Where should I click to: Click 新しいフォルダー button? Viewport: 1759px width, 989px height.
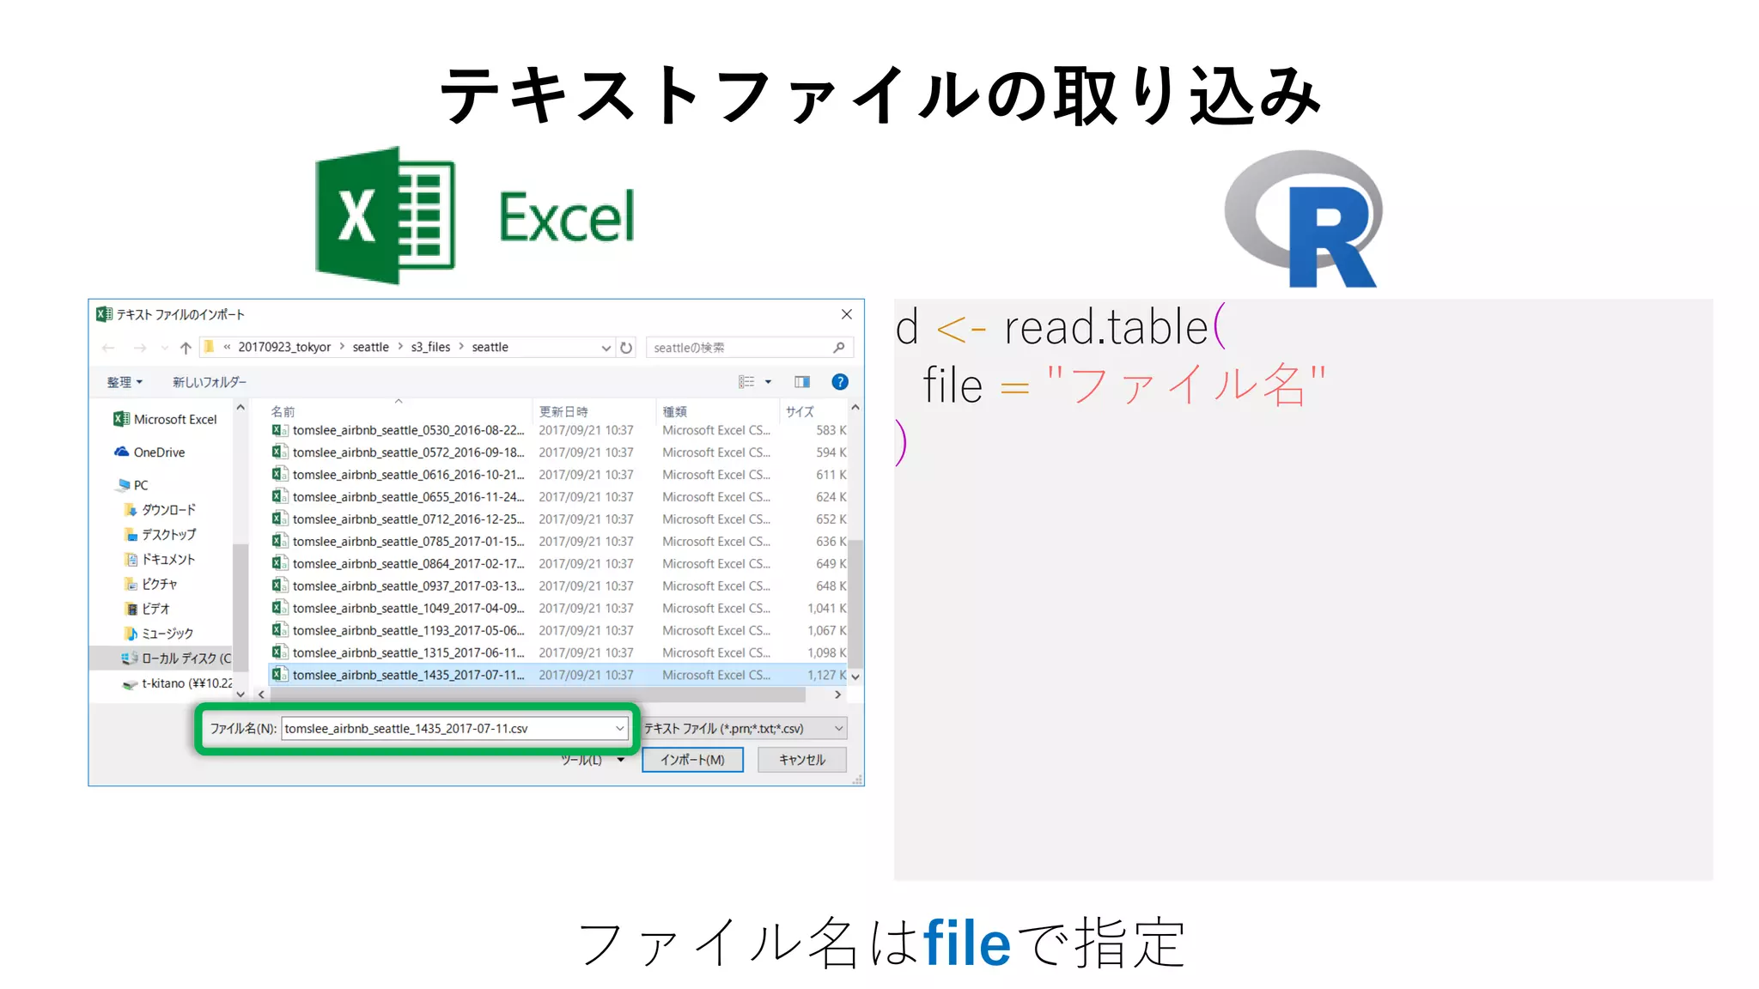coord(209,382)
